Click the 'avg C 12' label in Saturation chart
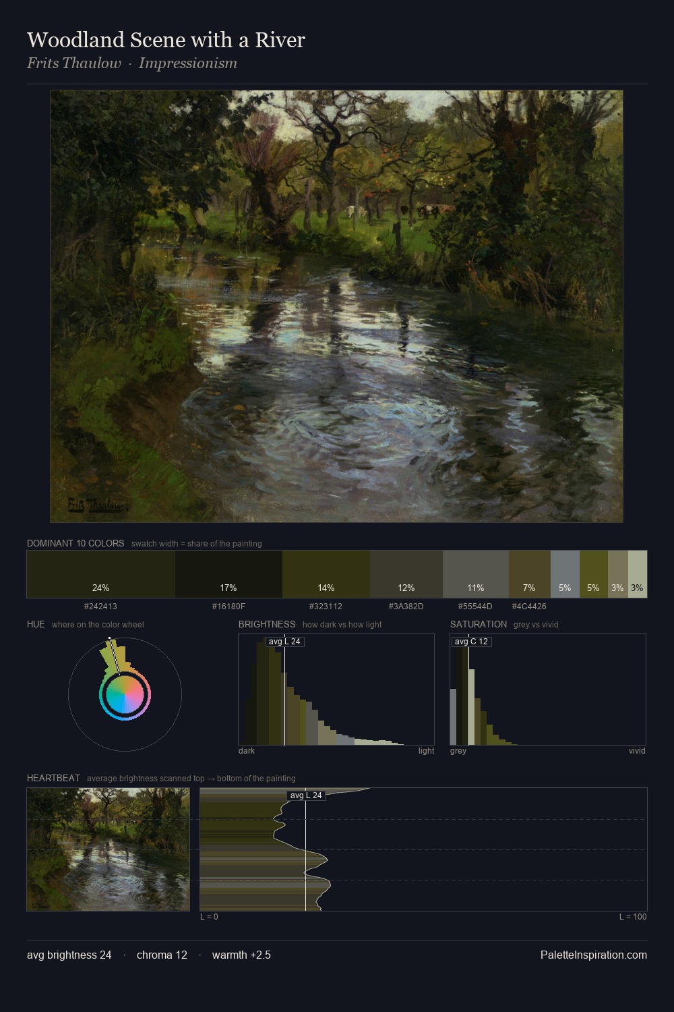The height and width of the screenshot is (1012, 674). click(x=471, y=642)
